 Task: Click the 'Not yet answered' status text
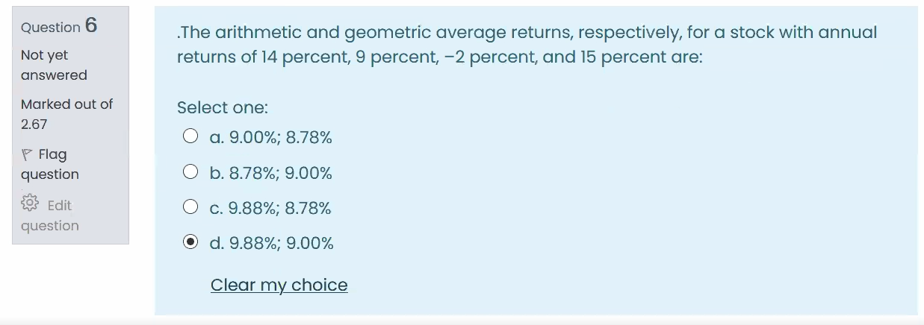[x=54, y=65]
